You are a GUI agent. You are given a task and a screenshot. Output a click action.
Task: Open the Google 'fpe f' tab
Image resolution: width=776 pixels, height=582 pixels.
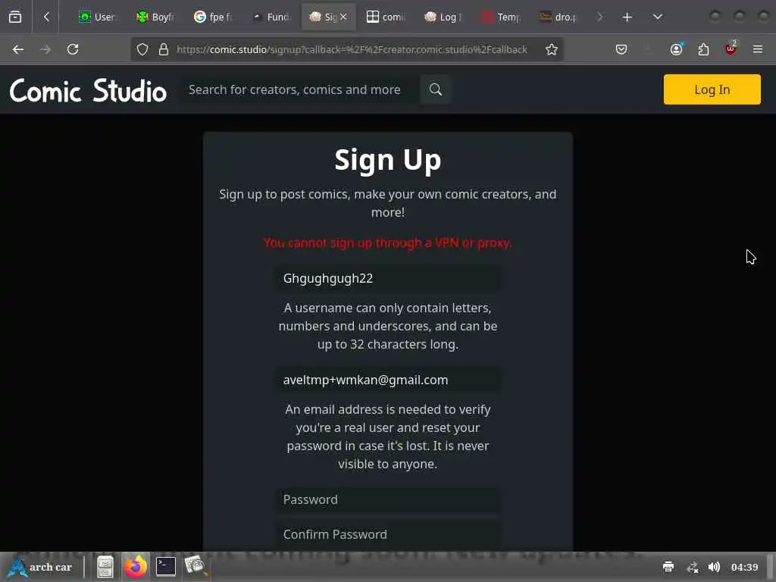pyautogui.click(x=213, y=17)
